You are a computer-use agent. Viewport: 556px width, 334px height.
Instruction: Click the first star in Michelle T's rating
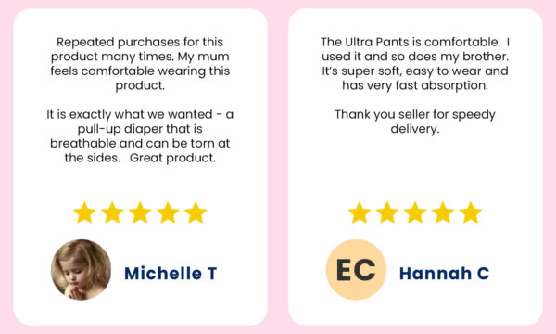click(84, 212)
